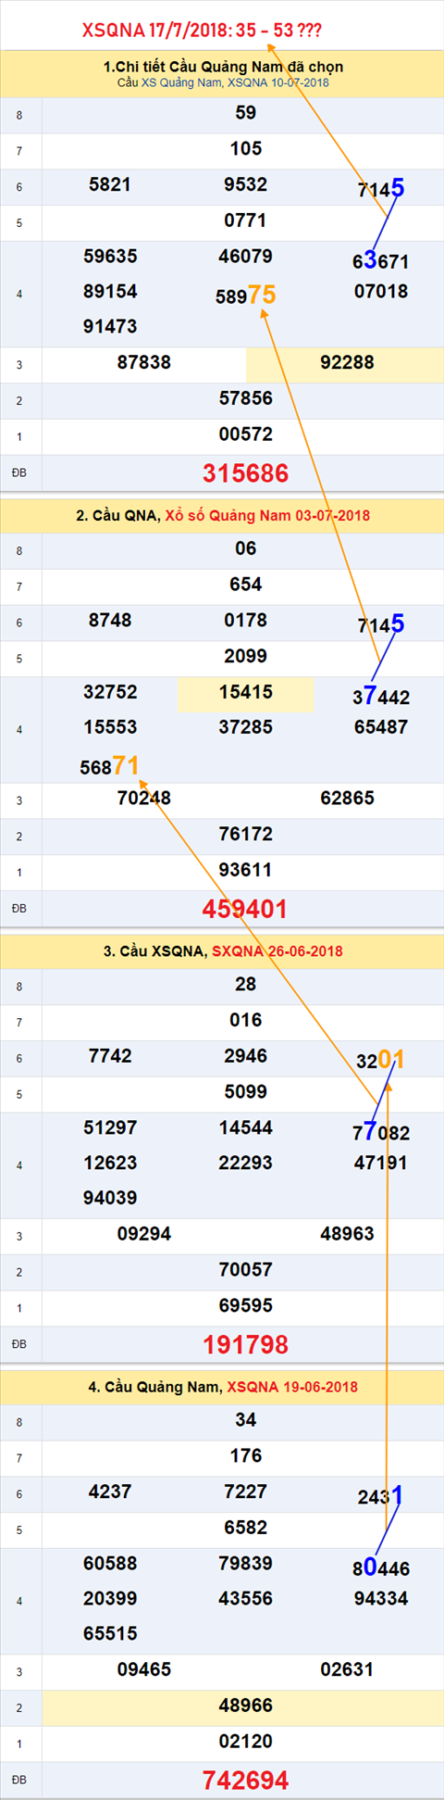Click number 80446 with blue digit
Viewport: 444px width, 1800px height.
[x=381, y=1567]
